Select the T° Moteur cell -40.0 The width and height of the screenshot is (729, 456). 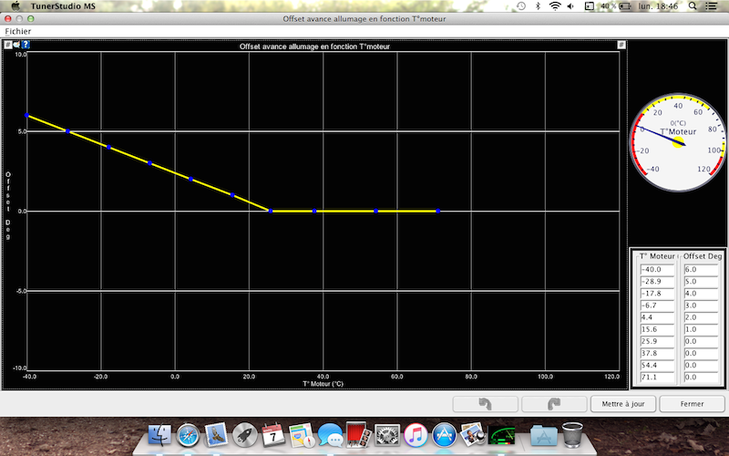pos(657,269)
